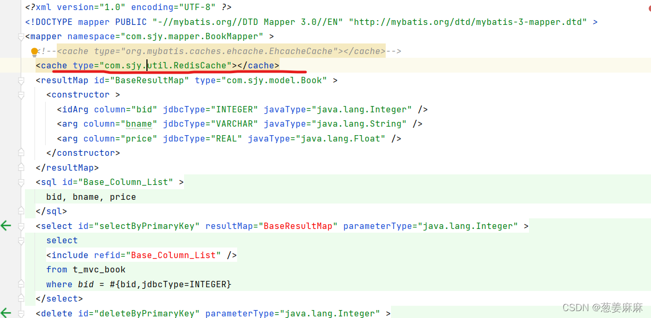Click the "com.sjy.model.Book" type value
This screenshot has width=651, height=318.
[274, 81]
